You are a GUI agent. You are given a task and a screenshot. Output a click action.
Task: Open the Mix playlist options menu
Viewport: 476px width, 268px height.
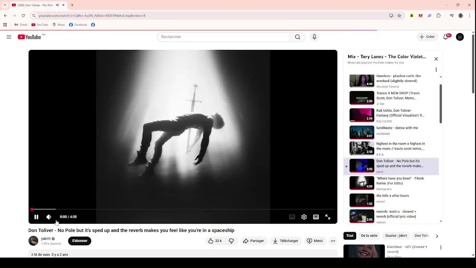tap(436, 70)
